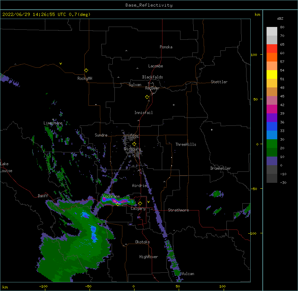This screenshot has height=291, width=298.
Task: Select the purple 36-39 dBZ legend swatch
Action: [272, 118]
